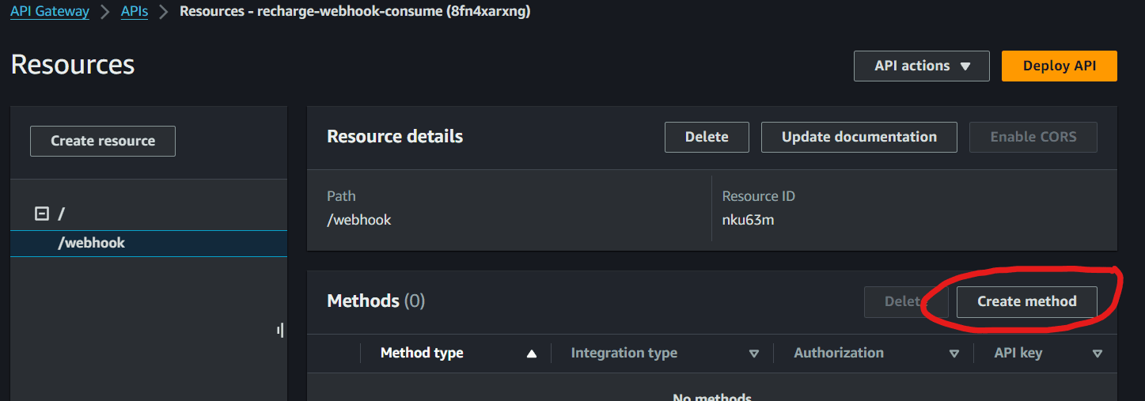Delete the /webhook resource in Resource details

pos(707,137)
